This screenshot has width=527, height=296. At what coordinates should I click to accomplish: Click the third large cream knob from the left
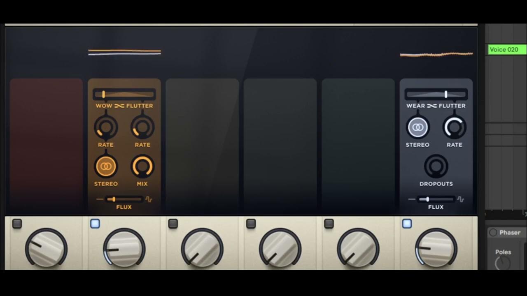202,249
